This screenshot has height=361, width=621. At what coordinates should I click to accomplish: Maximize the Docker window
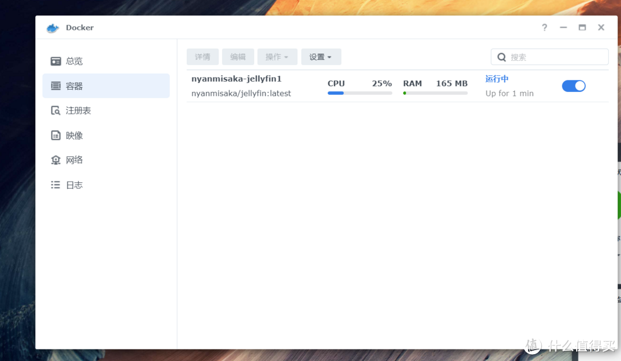582,28
